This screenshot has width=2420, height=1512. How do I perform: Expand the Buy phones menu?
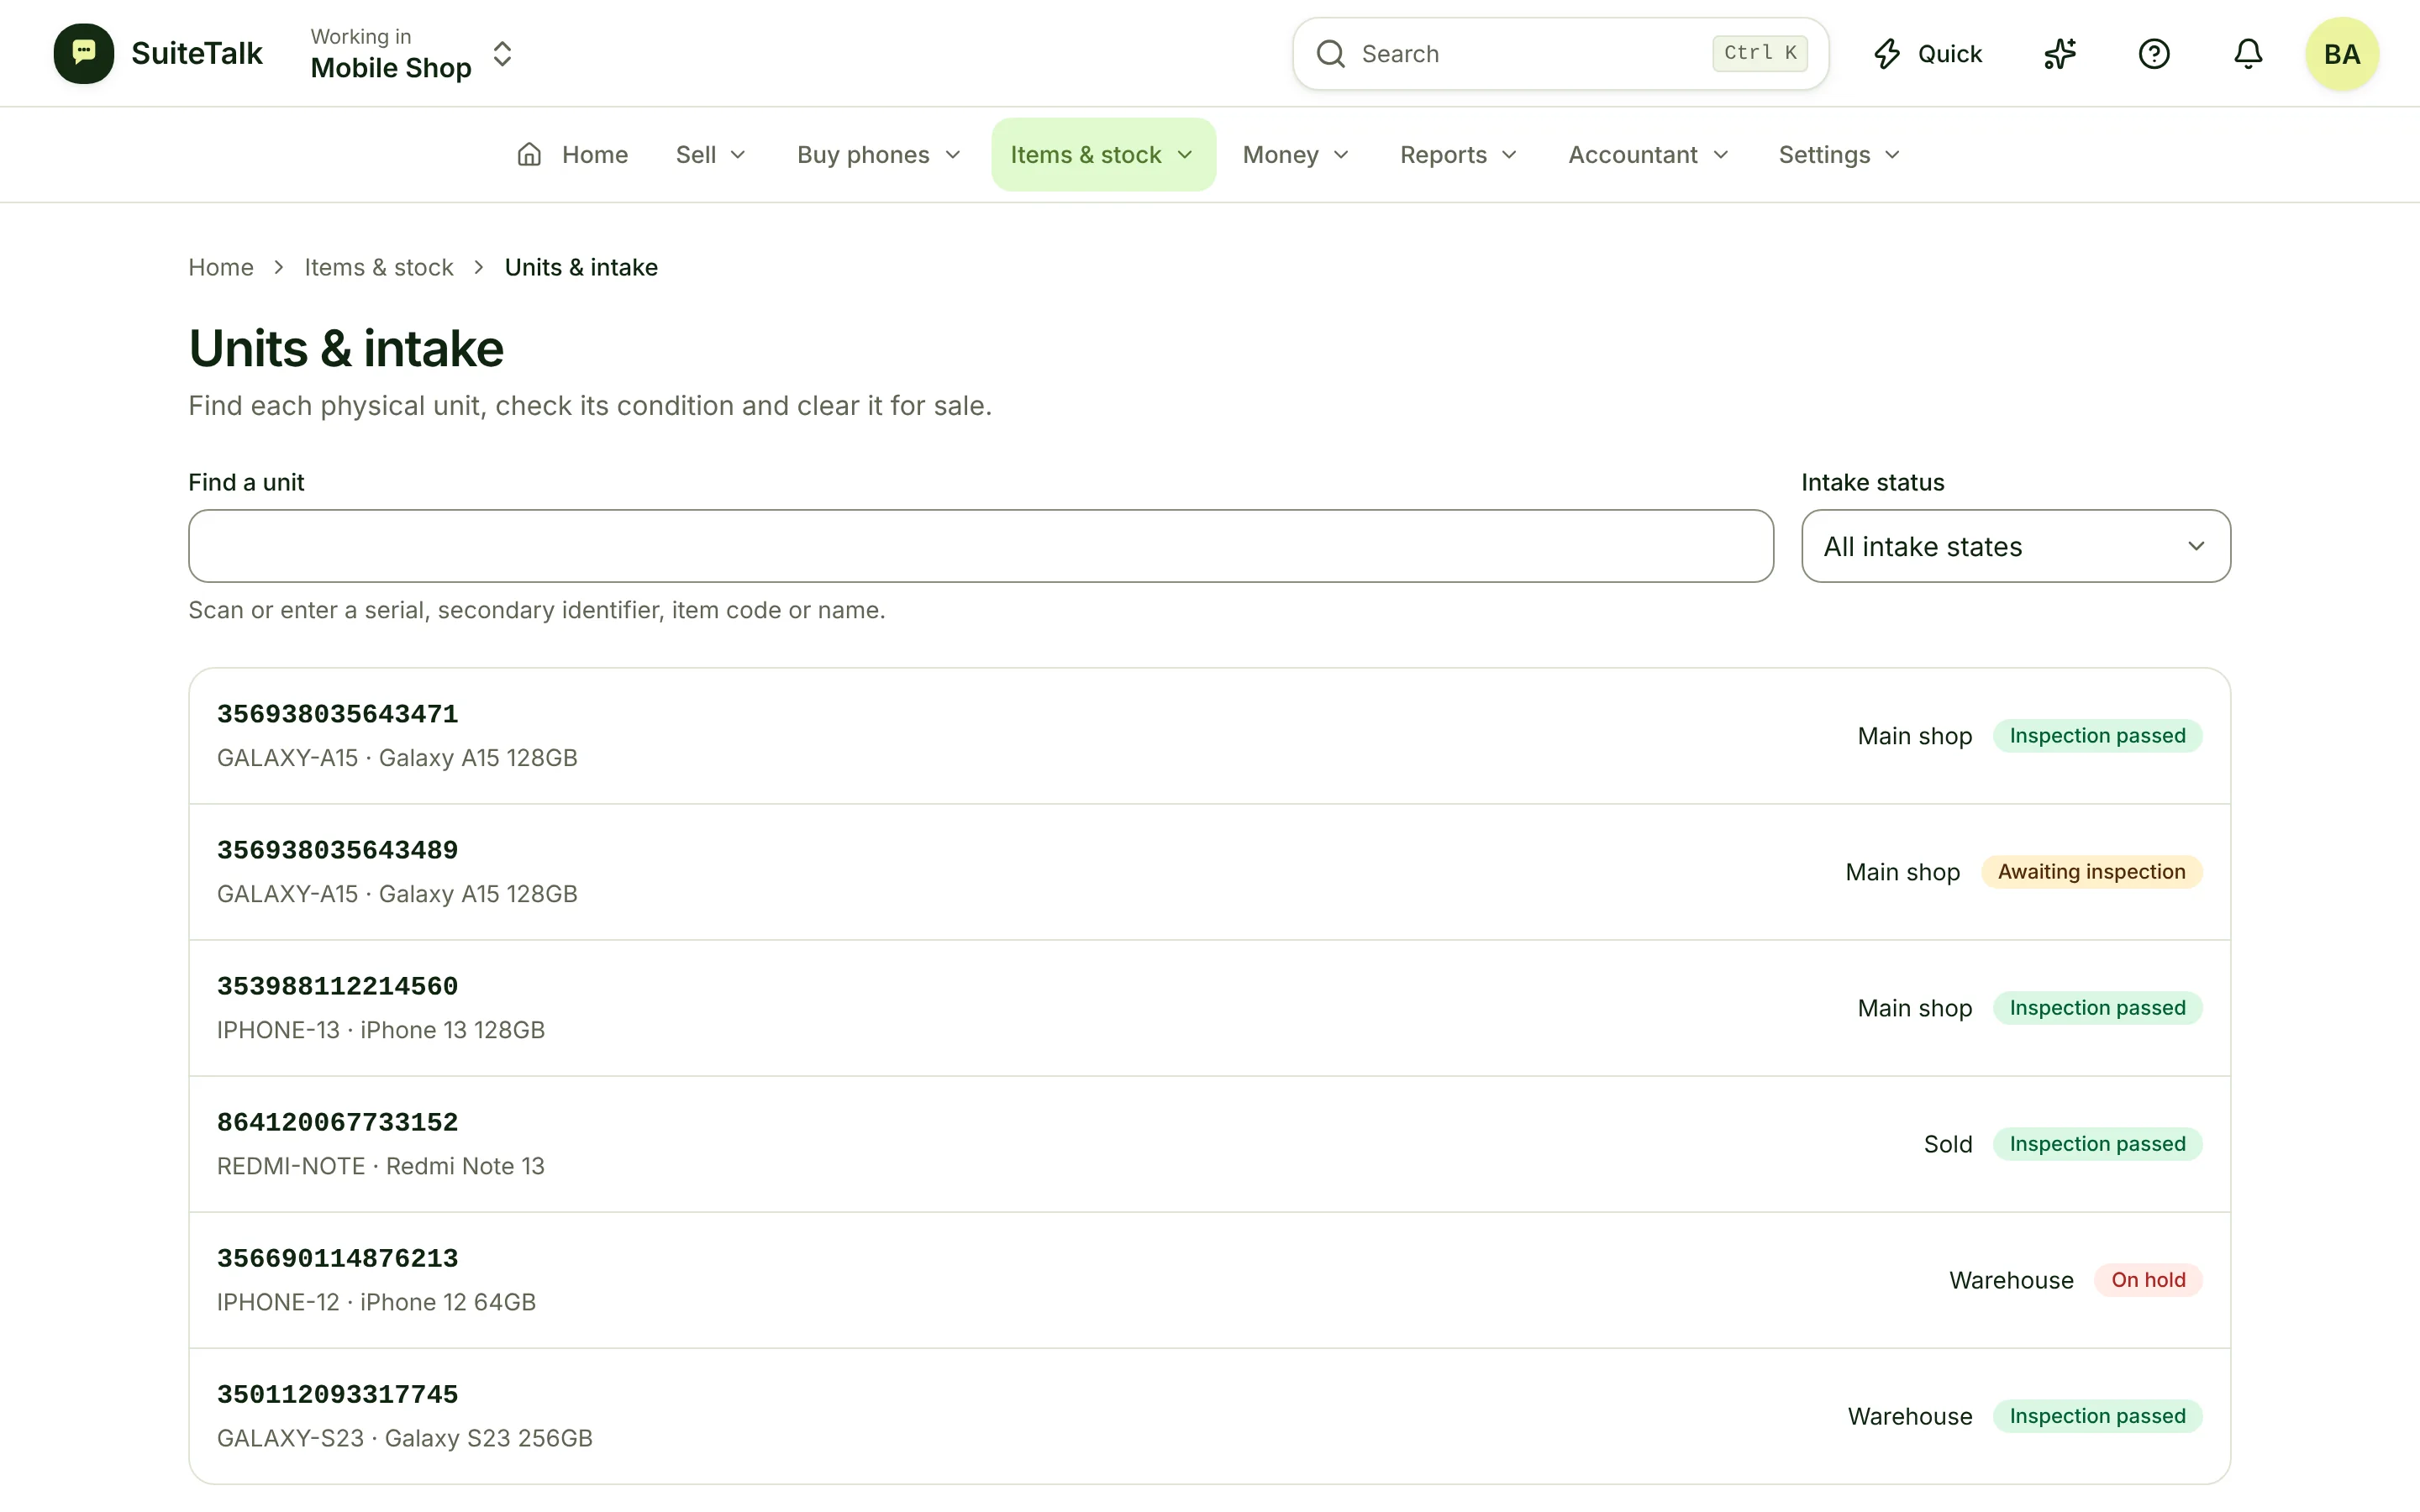click(879, 154)
